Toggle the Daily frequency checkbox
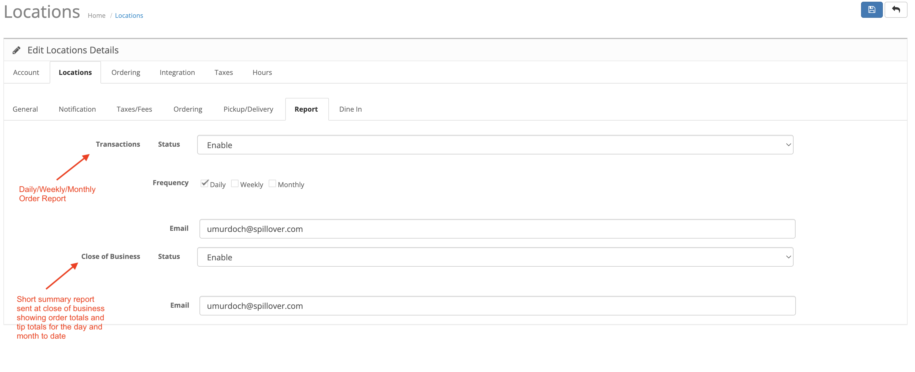Screen dimensions: 915x372 coord(204,183)
